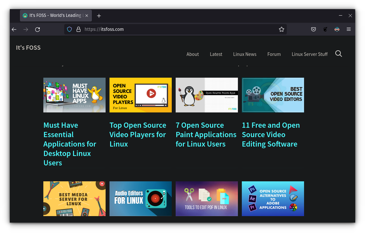Open 7 Open Source Paint Applications link

[x=206, y=135]
